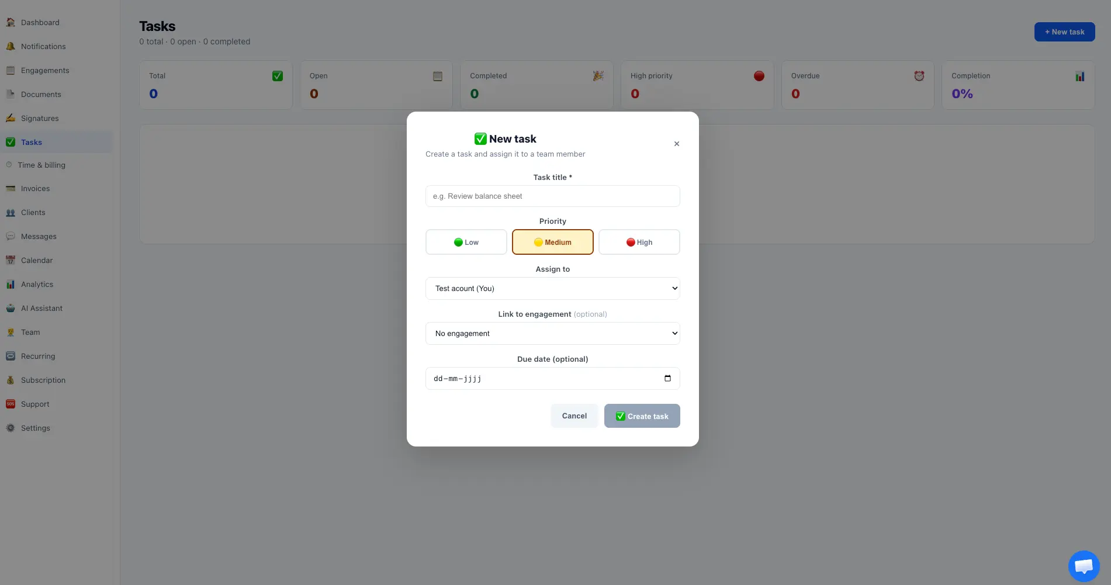The width and height of the screenshot is (1111, 585).
Task: Keep Medium priority selected
Action: tap(552, 242)
